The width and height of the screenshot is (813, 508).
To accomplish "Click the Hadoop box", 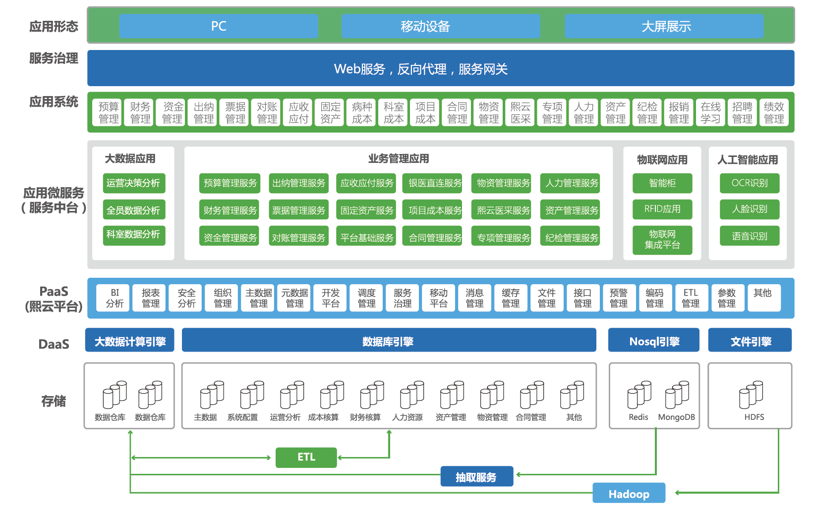I will [629, 493].
